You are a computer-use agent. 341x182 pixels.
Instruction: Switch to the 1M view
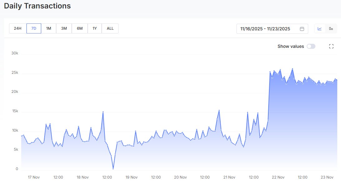click(48, 28)
